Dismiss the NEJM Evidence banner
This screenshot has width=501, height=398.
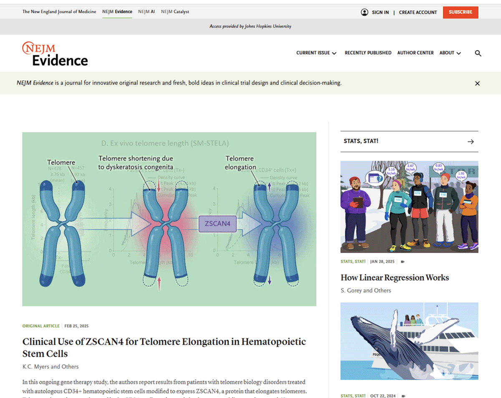pos(477,83)
